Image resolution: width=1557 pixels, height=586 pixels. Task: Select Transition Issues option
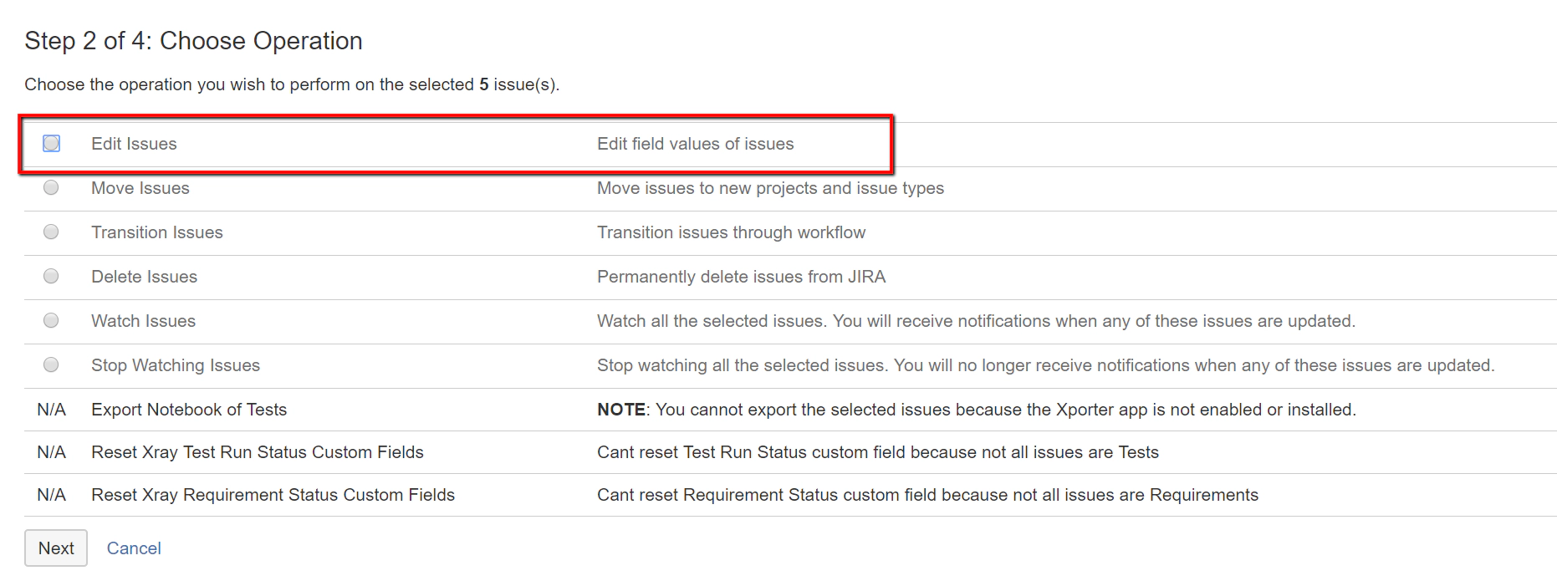[51, 232]
